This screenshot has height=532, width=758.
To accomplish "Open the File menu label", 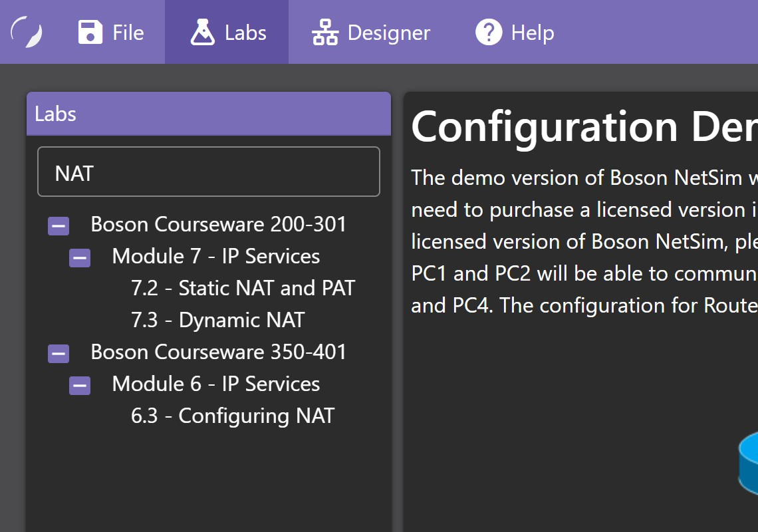I will coord(128,33).
